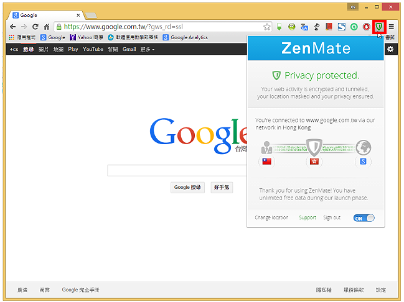The image size is (404, 302).
Task: Click the blue S extension icon
Action: 342,27
